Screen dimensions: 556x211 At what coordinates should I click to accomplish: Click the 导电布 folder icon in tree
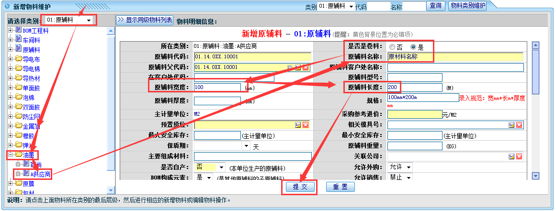pos(19,59)
